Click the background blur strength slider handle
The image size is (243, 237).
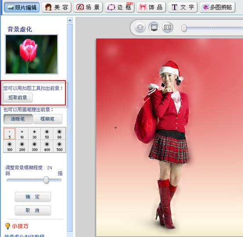point(46,180)
